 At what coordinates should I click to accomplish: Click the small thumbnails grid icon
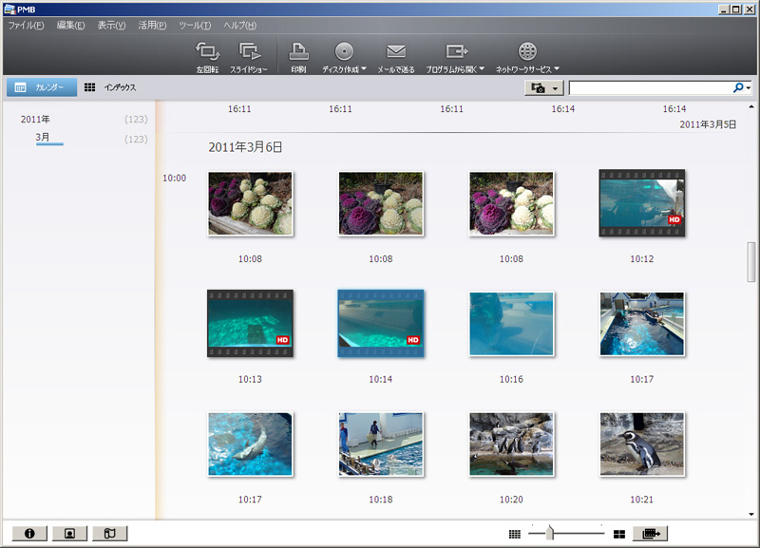click(x=515, y=535)
